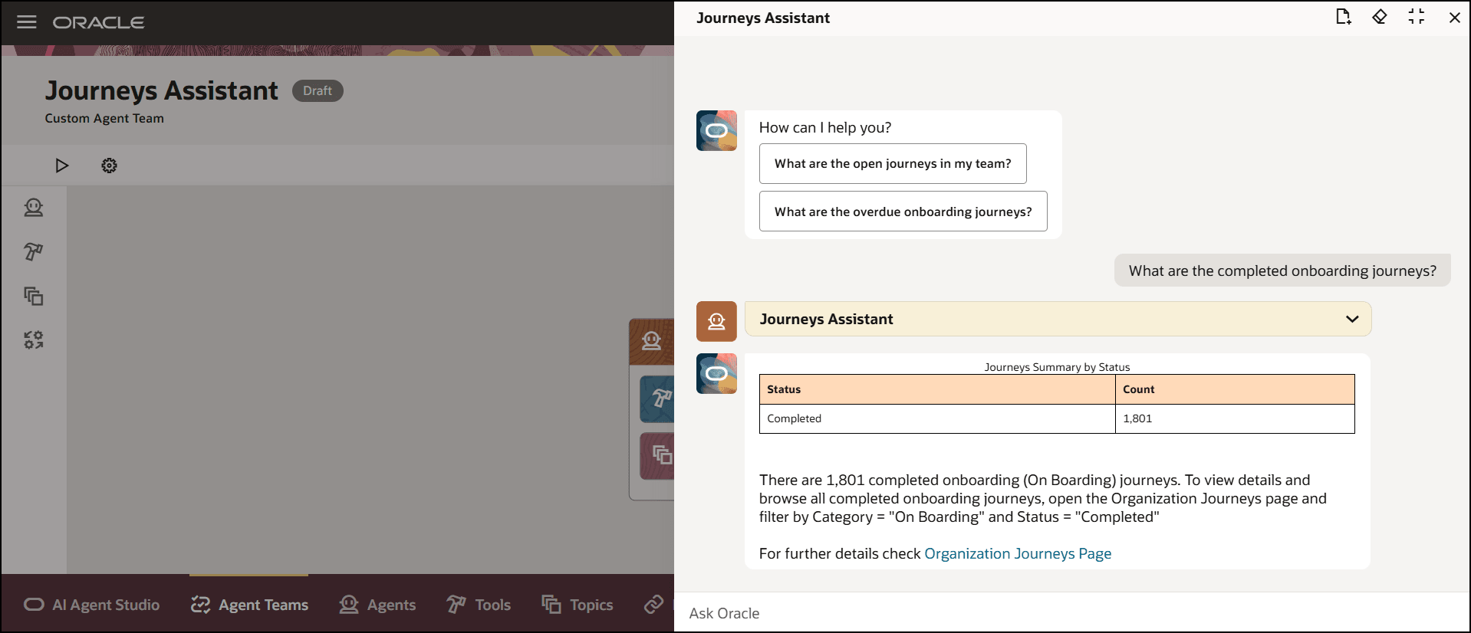Open agent team settings gear
Image resolution: width=1471 pixels, height=633 pixels.
tap(110, 166)
